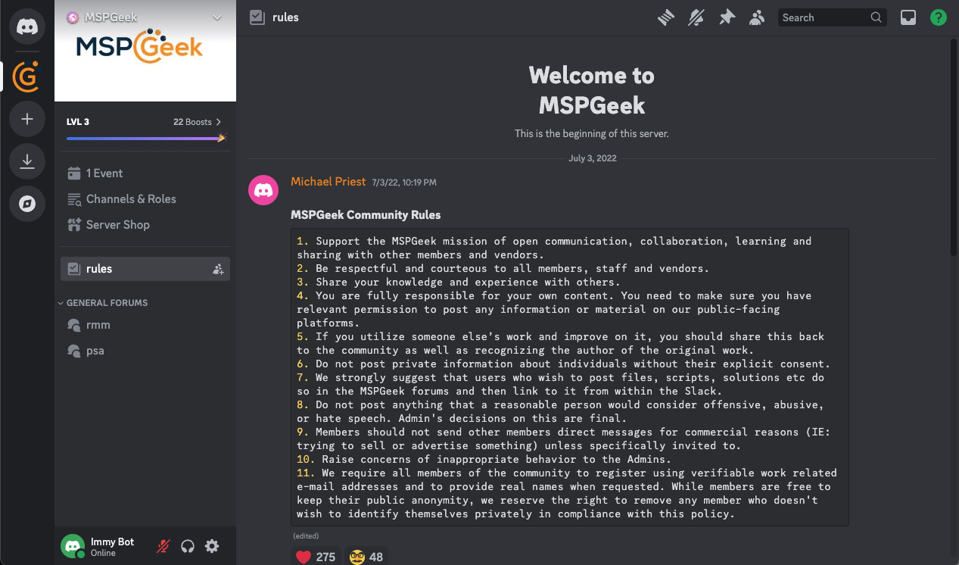
Task: Add a server with plus icon
Action: coord(27,119)
